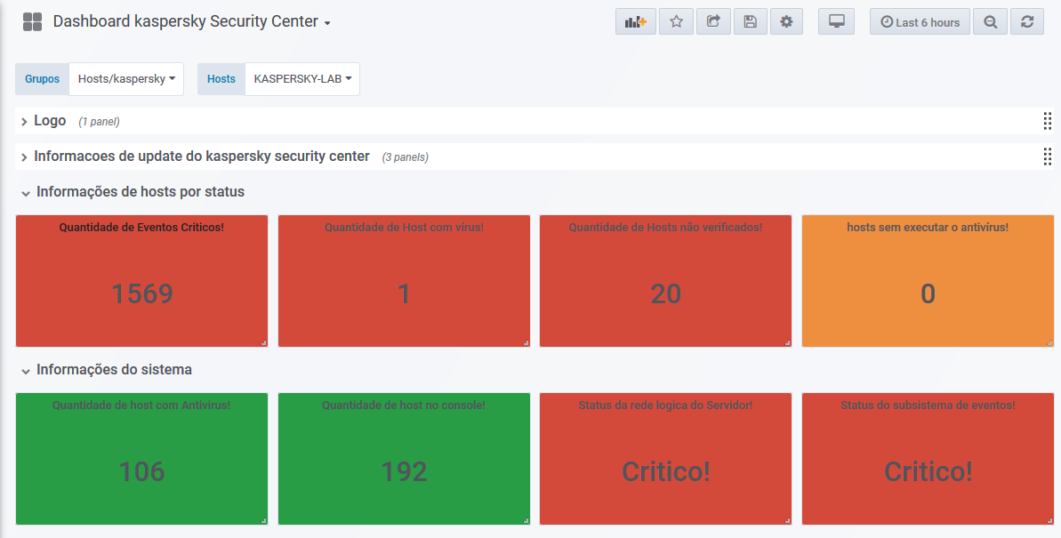Screen dimensions: 1061x538
Task: Open the Last 6 hours time picker
Action: [920, 22]
